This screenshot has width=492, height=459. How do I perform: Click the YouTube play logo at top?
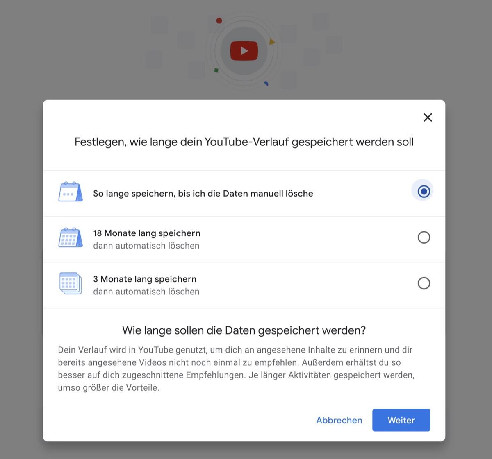(x=244, y=51)
